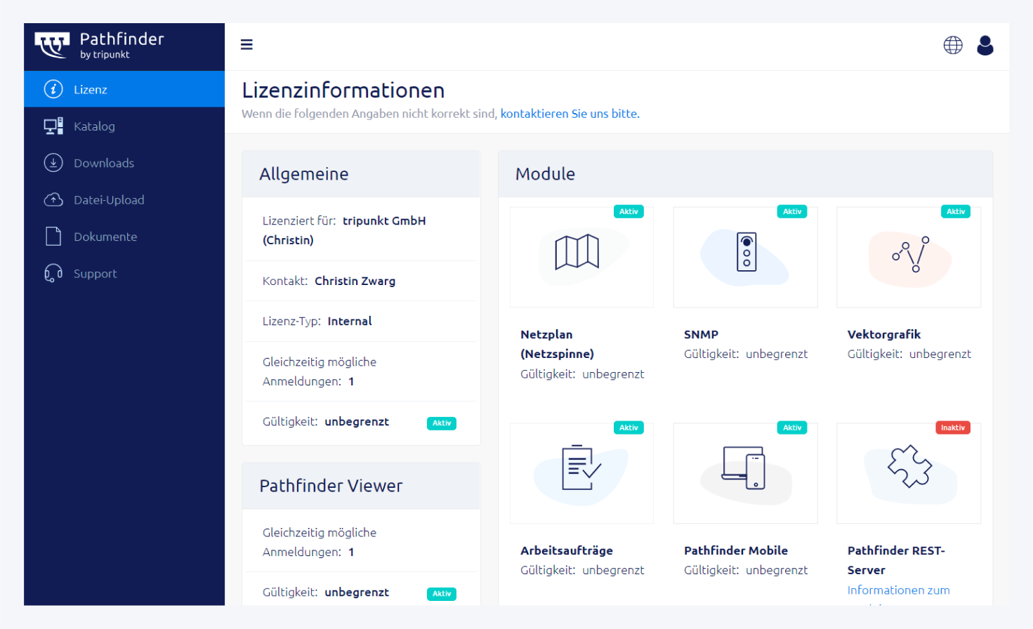Select the Pathfinder Mobile module thumbnail
The image size is (1033, 629).
pos(745,473)
